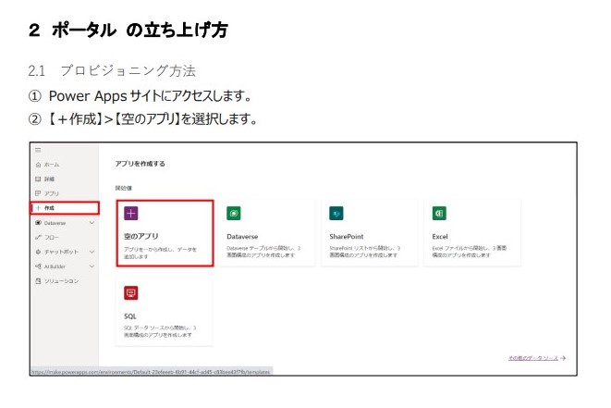Open チャットボット in the sidebar
The width and height of the screenshot is (611, 408).
[x=61, y=252]
